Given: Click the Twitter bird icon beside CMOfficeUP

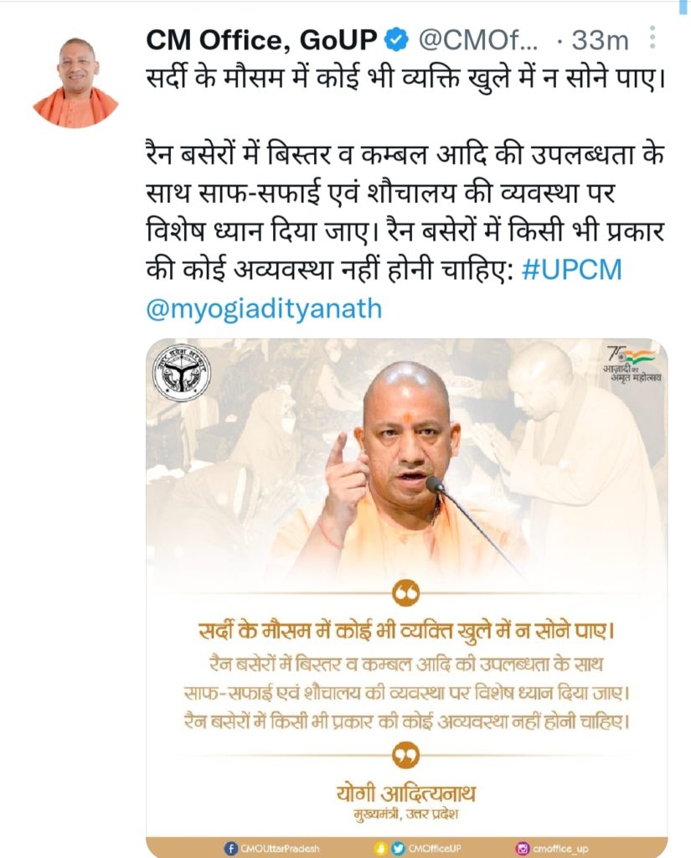Looking at the screenshot, I should pyautogui.click(x=399, y=848).
